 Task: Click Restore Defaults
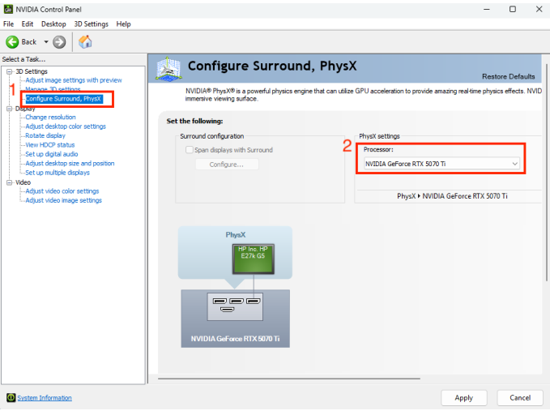tap(508, 76)
